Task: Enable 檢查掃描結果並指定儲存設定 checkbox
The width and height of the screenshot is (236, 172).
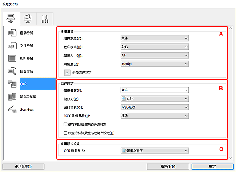Action: click(66, 133)
